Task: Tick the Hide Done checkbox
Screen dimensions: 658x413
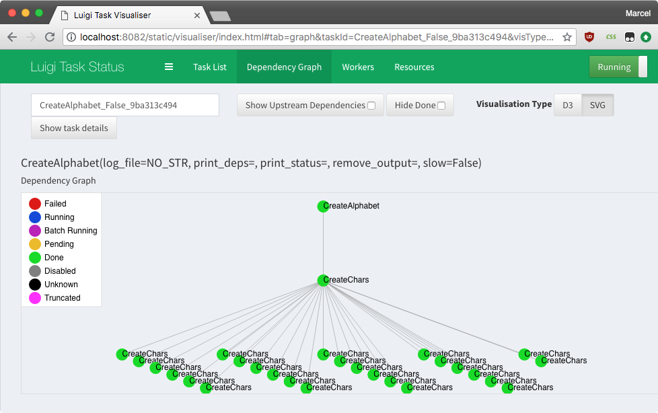Action: [441, 106]
